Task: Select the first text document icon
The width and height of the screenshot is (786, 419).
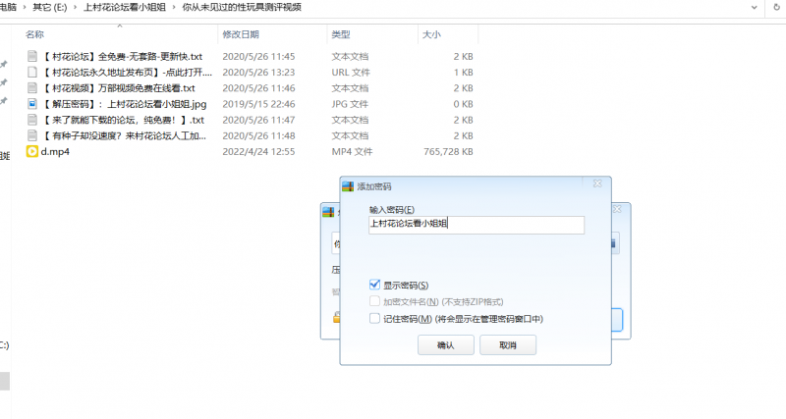Action: pyautogui.click(x=31, y=56)
